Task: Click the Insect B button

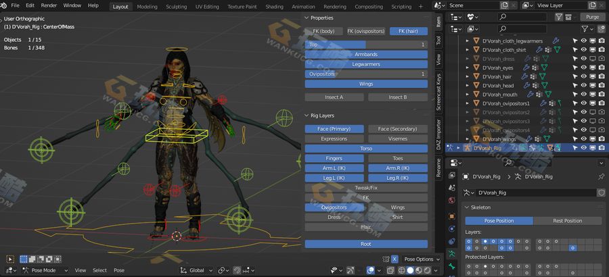Action: pos(398,97)
